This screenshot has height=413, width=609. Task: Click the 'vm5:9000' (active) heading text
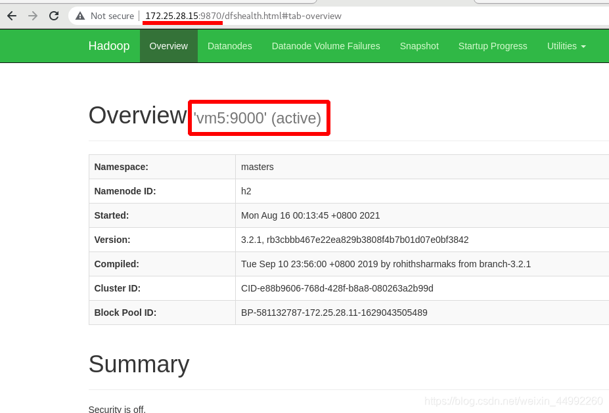(258, 118)
